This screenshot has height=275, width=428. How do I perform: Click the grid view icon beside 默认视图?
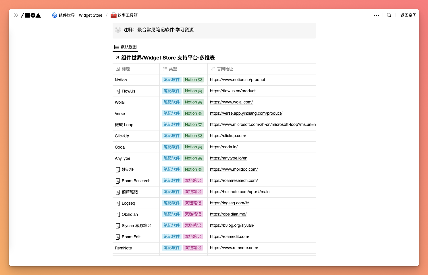[x=116, y=47]
